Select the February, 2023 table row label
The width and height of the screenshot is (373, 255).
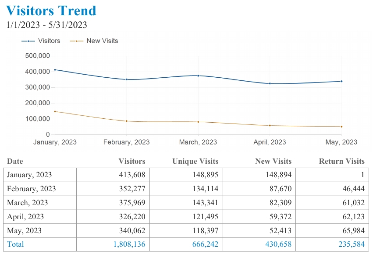pyautogui.click(x=32, y=189)
